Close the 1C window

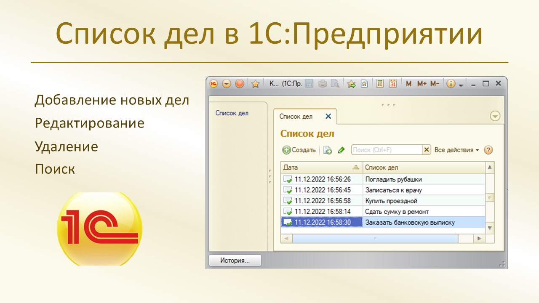(x=498, y=84)
